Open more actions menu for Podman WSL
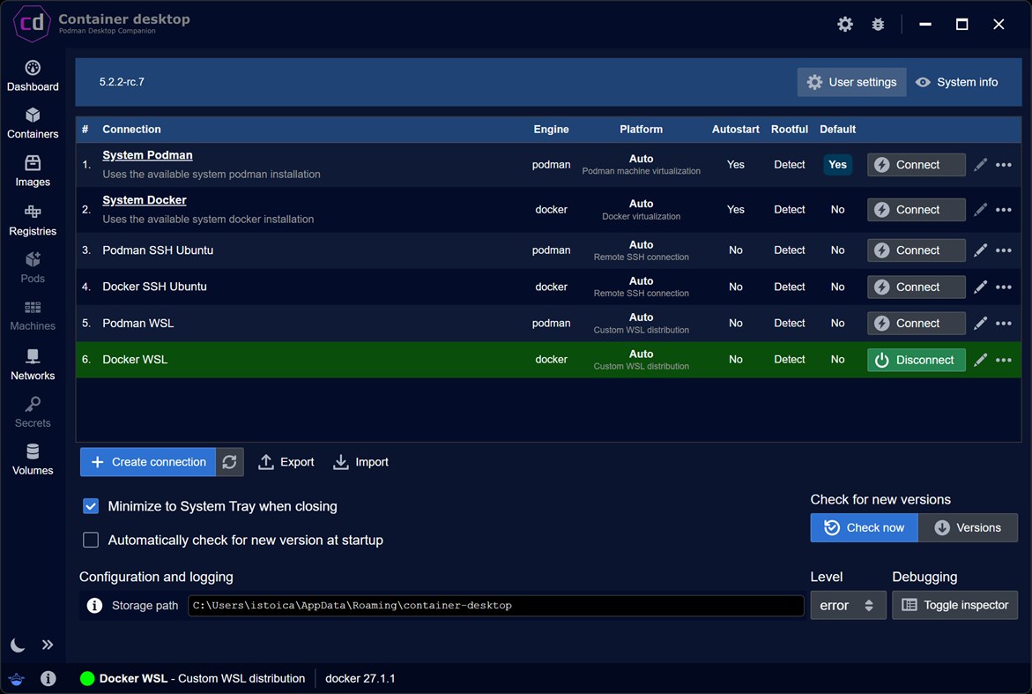 1003,324
